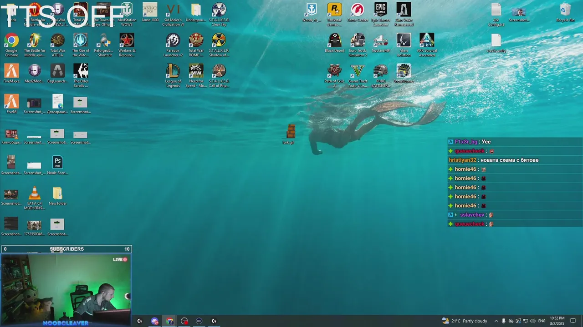Select lurk.gif file on desktop
Viewport: 583px width, 327px height.
pyautogui.click(x=288, y=134)
